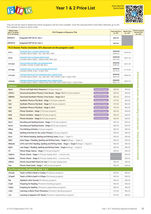Click 'PLD Program or Resource Title' column header
Image resolution: width=151 pixels, height=214 pixels.
(x=65, y=32)
